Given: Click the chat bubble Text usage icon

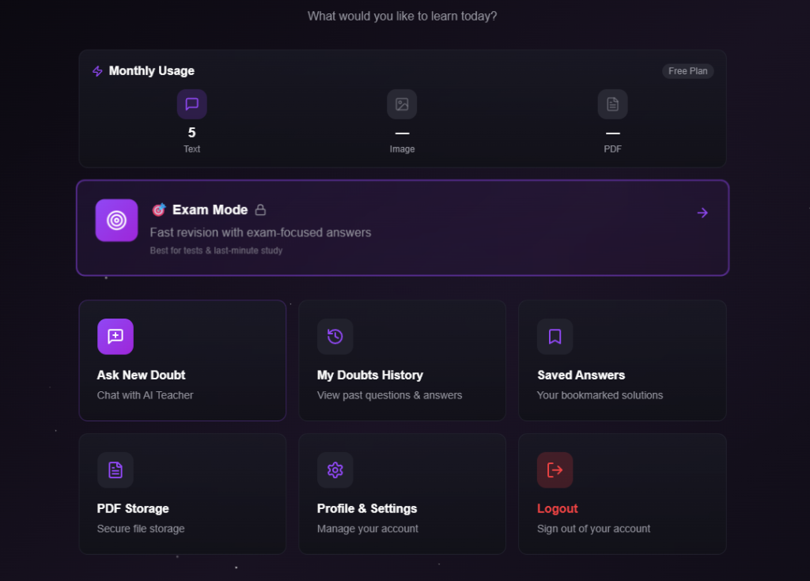Looking at the screenshot, I should point(191,104).
